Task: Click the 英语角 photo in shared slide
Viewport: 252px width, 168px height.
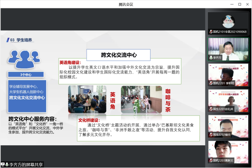Action: click(87, 99)
